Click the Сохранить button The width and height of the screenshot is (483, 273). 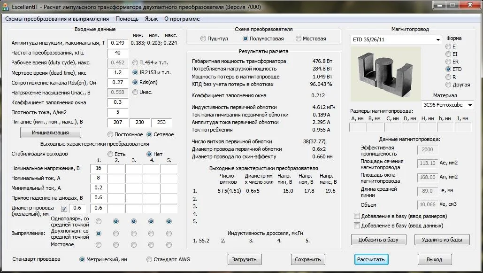pos(308,259)
